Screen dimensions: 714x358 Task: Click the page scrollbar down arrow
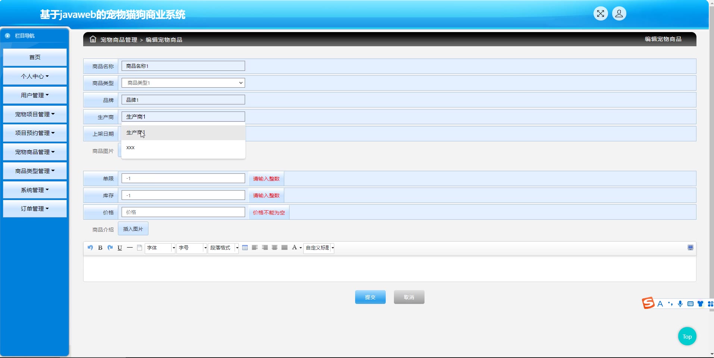coord(711,354)
